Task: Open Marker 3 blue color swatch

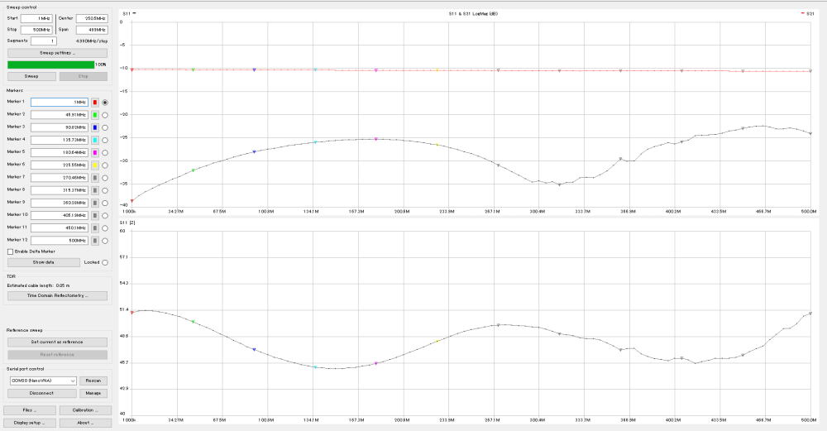Action: [95, 127]
